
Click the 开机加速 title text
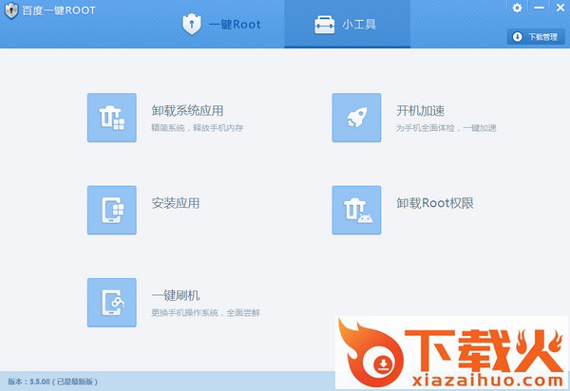tap(421, 110)
